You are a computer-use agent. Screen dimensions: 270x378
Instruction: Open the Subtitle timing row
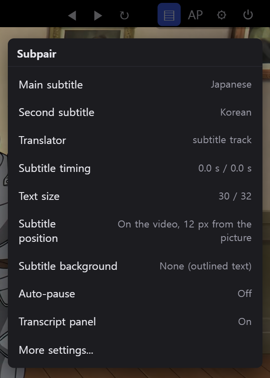[135, 168]
